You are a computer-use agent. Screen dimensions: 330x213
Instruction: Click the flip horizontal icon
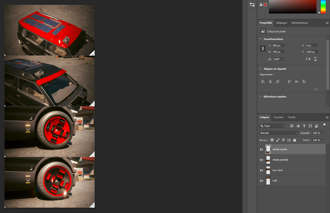[308, 59]
